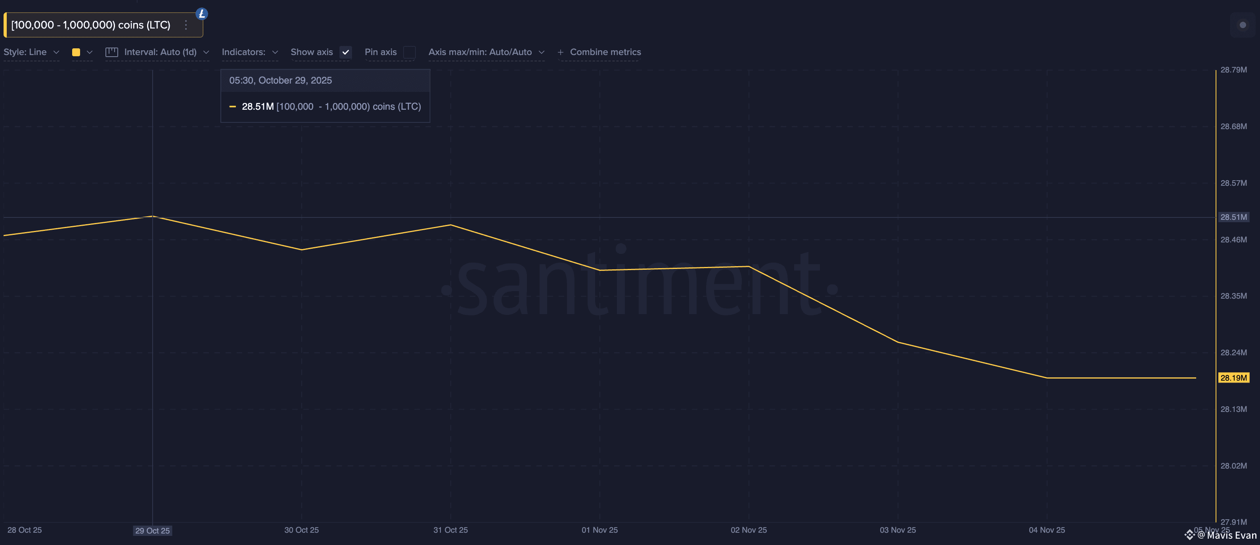This screenshot has width=1260, height=545.
Task: Click the interval ruler icon
Action: 111,52
